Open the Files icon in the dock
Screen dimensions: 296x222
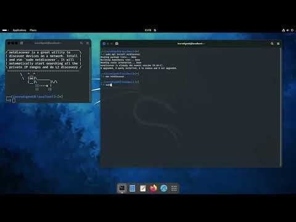(133, 188)
